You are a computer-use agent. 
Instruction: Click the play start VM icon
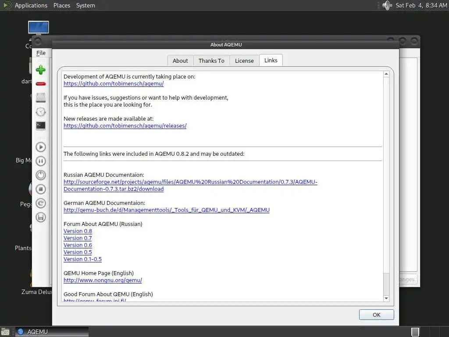pyautogui.click(x=41, y=147)
